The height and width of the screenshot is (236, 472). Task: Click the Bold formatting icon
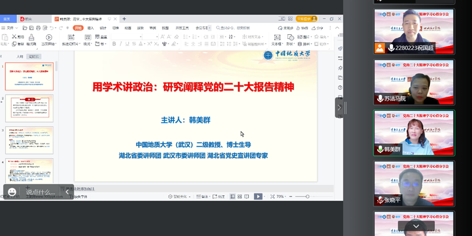pyautogui.click(x=114, y=44)
